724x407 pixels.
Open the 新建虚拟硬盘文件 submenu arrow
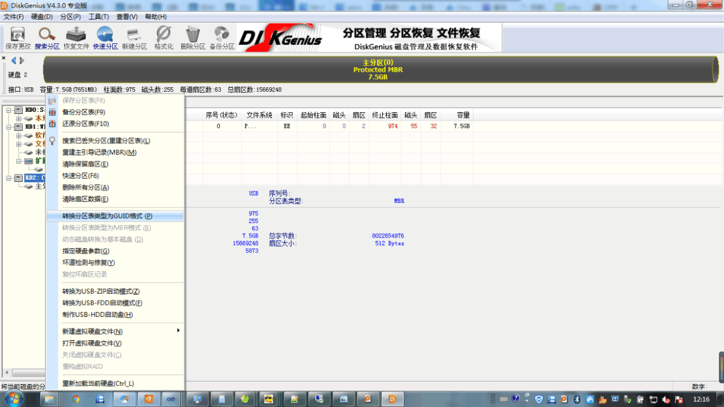[179, 331]
